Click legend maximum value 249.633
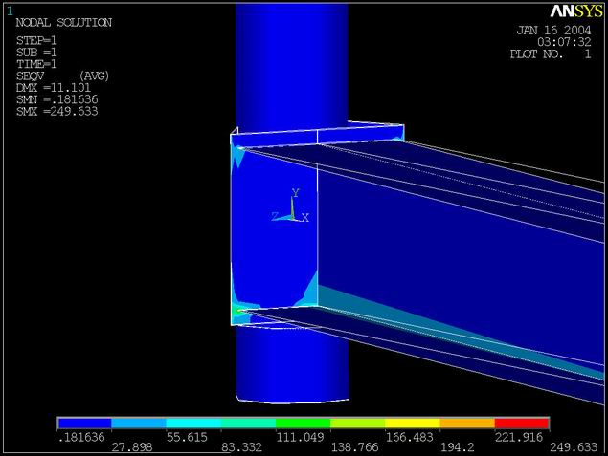 tap(574, 447)
